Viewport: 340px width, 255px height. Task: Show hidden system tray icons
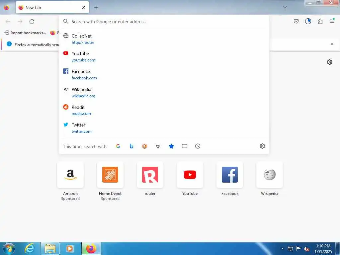coord(282,249)
